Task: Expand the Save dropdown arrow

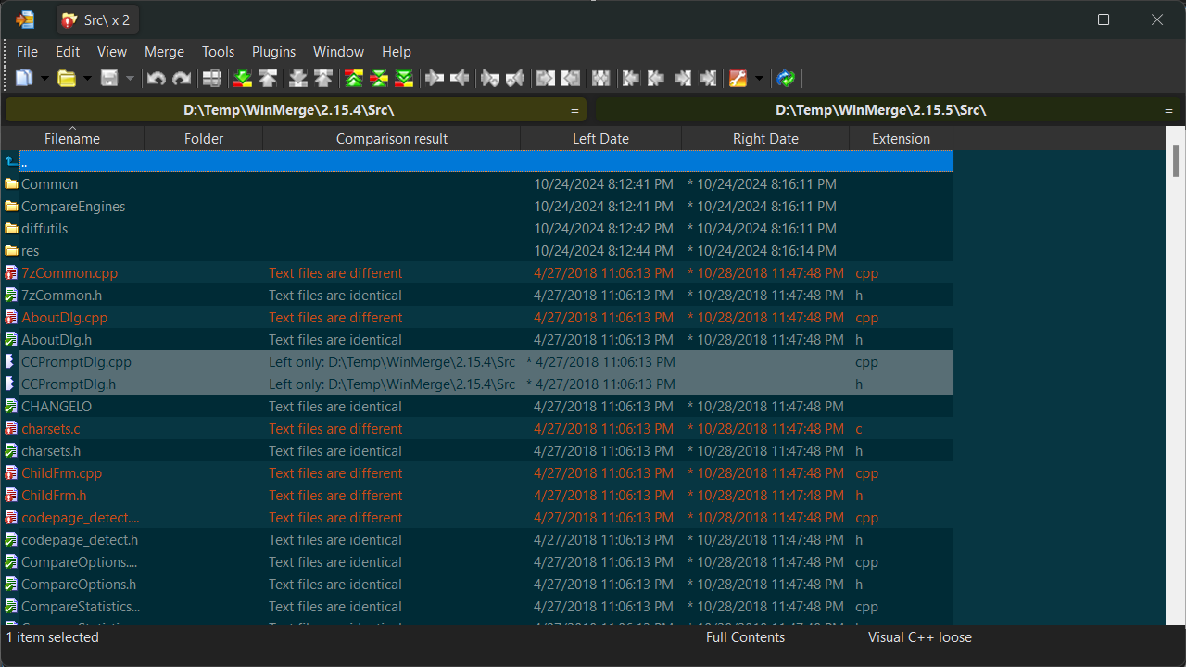Action: coord(130,79)
